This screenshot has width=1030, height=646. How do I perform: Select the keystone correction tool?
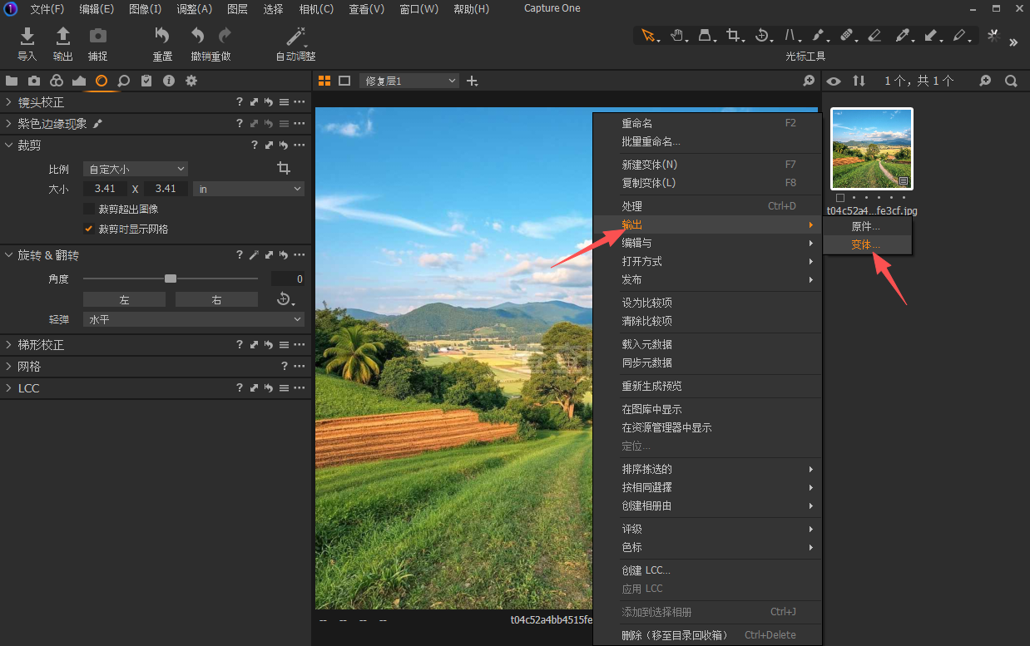[x=790, y=36]
